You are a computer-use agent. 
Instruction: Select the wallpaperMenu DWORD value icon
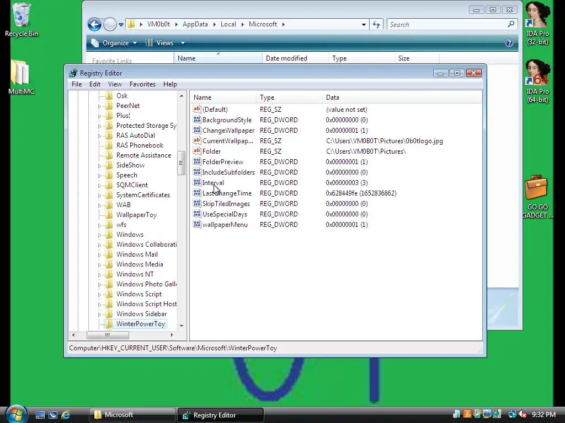click(197, 224)
